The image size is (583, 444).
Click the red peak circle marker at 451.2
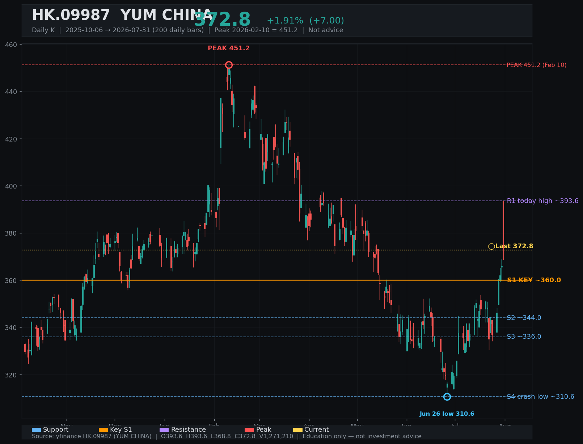click(229, 65)
